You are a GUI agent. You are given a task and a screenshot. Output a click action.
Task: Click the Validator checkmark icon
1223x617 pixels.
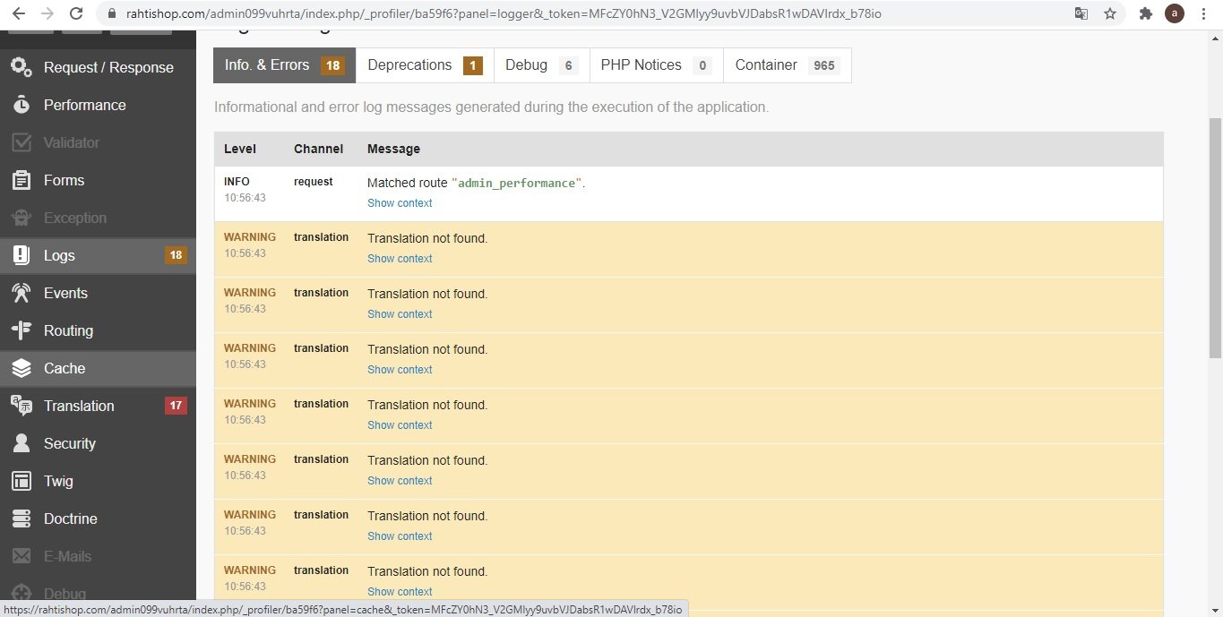22,142
